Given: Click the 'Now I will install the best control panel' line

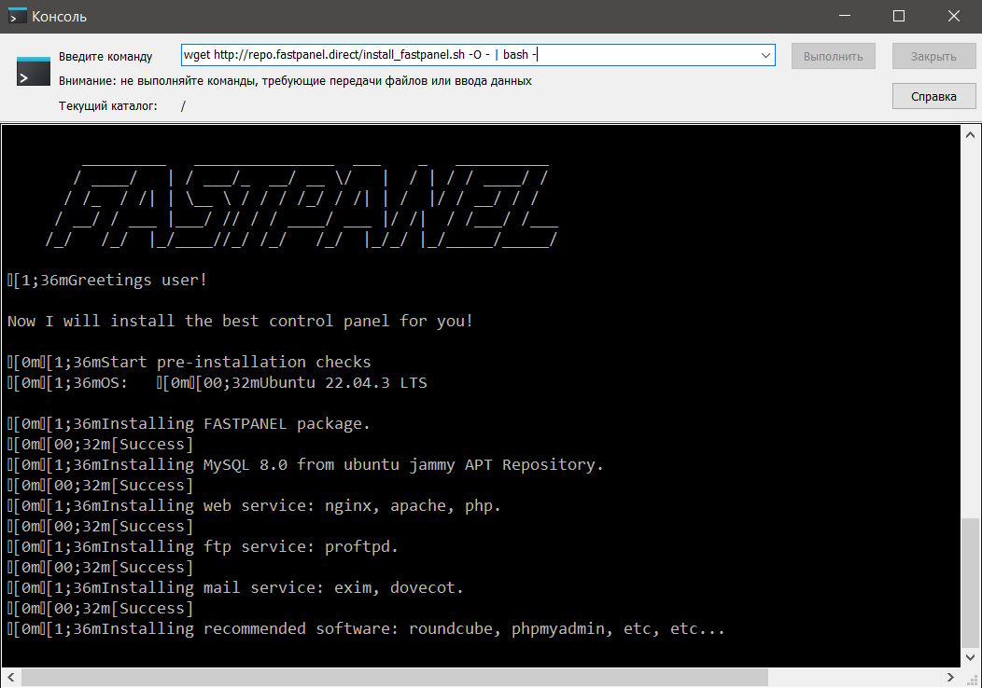Looking at the screenshot, I should 241,322.
